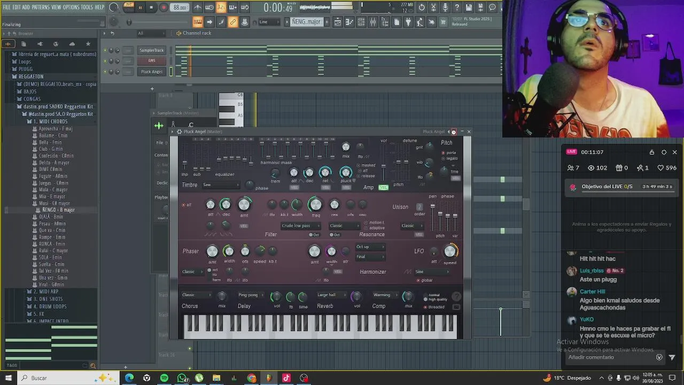Open the OPTIONS menu
684x385 pixels.
click(71, 7)
